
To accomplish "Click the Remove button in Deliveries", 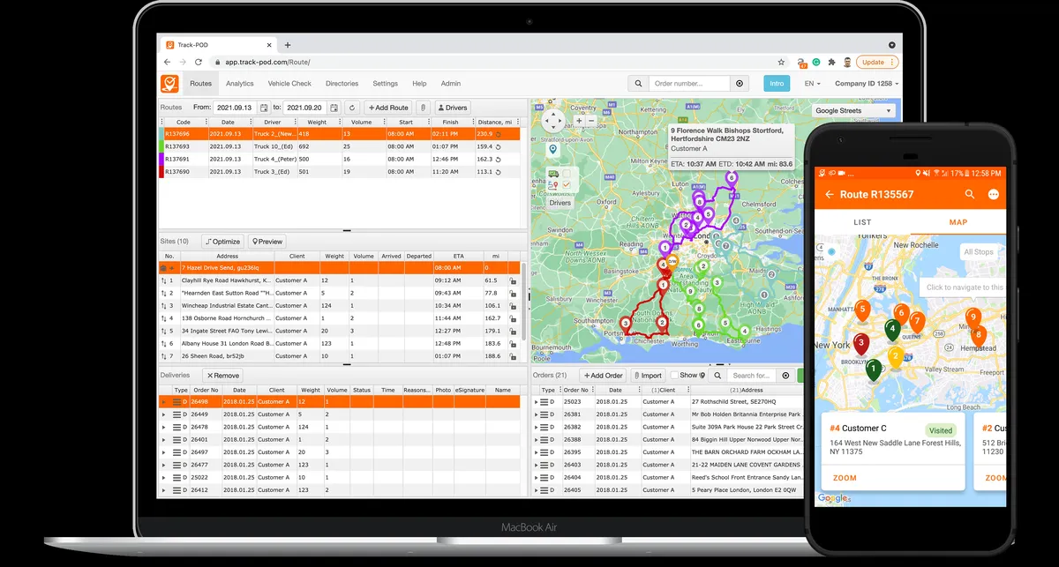I will (x=223, y=375).
